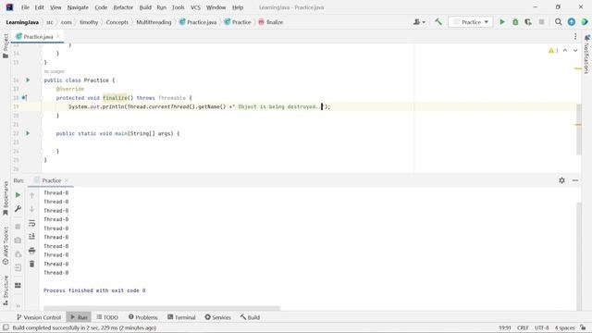592x333 pixels.
Task: Open the Services tool window
Action: coord(217,317)
